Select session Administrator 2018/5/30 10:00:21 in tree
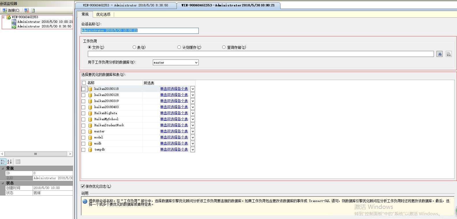 (x=45, y=22)
